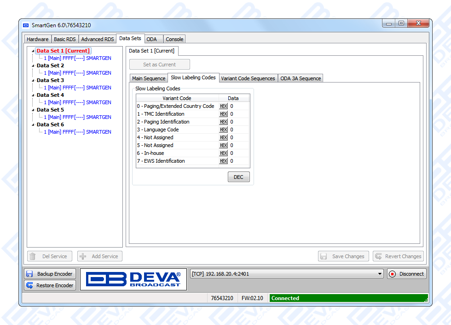The image size is (451, 325).
Task: Click the DEVA Broadcast logo
Action: coord(133,279)
